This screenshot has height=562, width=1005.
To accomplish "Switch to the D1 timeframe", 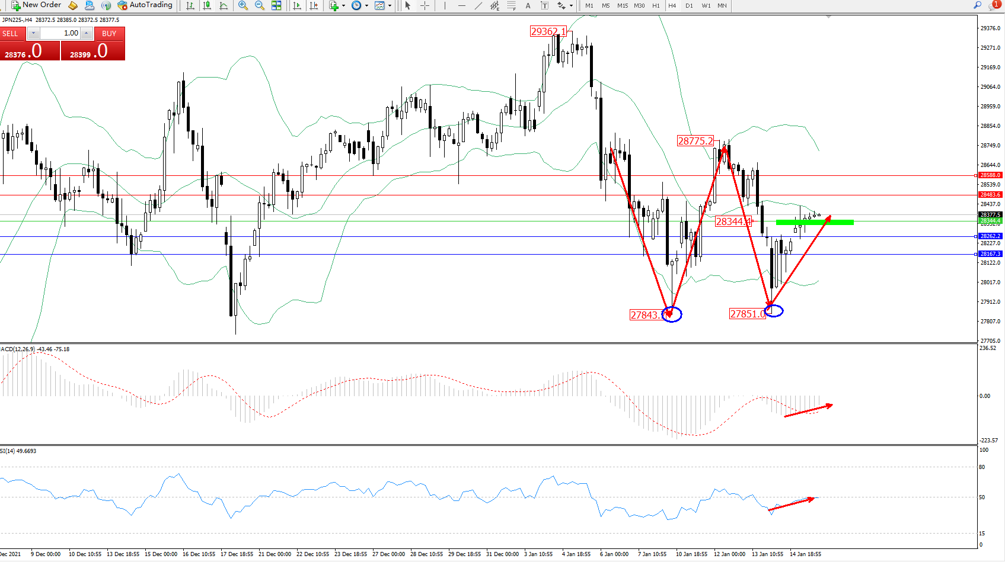I will [x=689, y=5].
